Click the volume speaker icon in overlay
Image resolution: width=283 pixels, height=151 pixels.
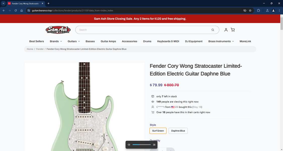click(x=129, y=145)
